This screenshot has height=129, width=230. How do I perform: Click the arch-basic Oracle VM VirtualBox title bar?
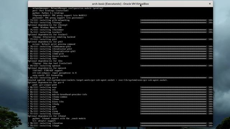(x=120, y=4)
